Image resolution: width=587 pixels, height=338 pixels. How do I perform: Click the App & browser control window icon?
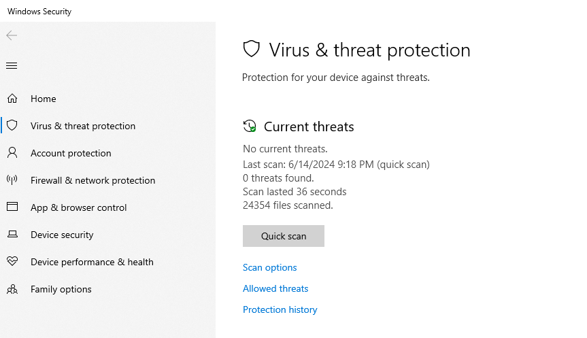pyautogui.click(x=12, y=207)
